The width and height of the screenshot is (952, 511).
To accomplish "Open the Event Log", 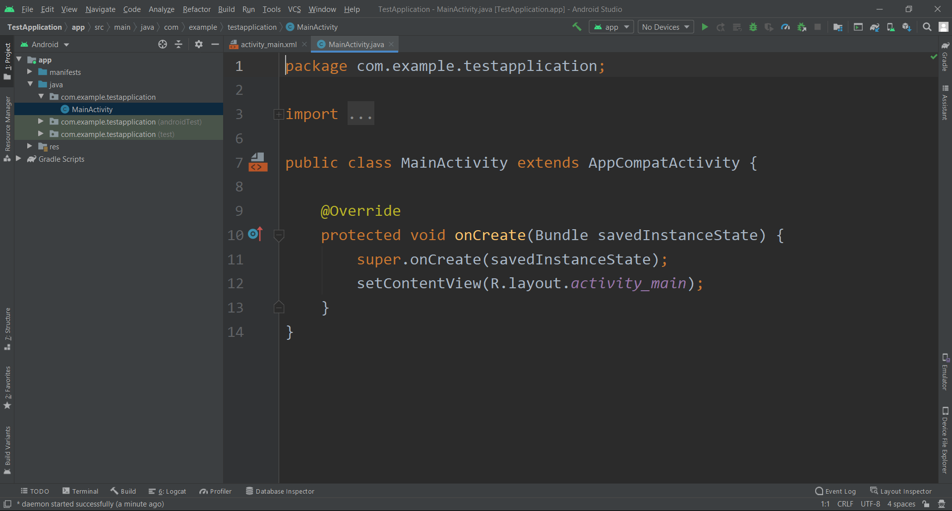I will coord(835,491).
